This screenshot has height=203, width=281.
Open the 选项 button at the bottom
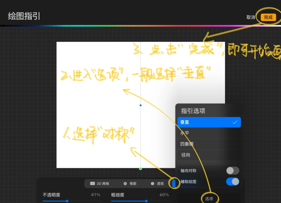point(209,199)
